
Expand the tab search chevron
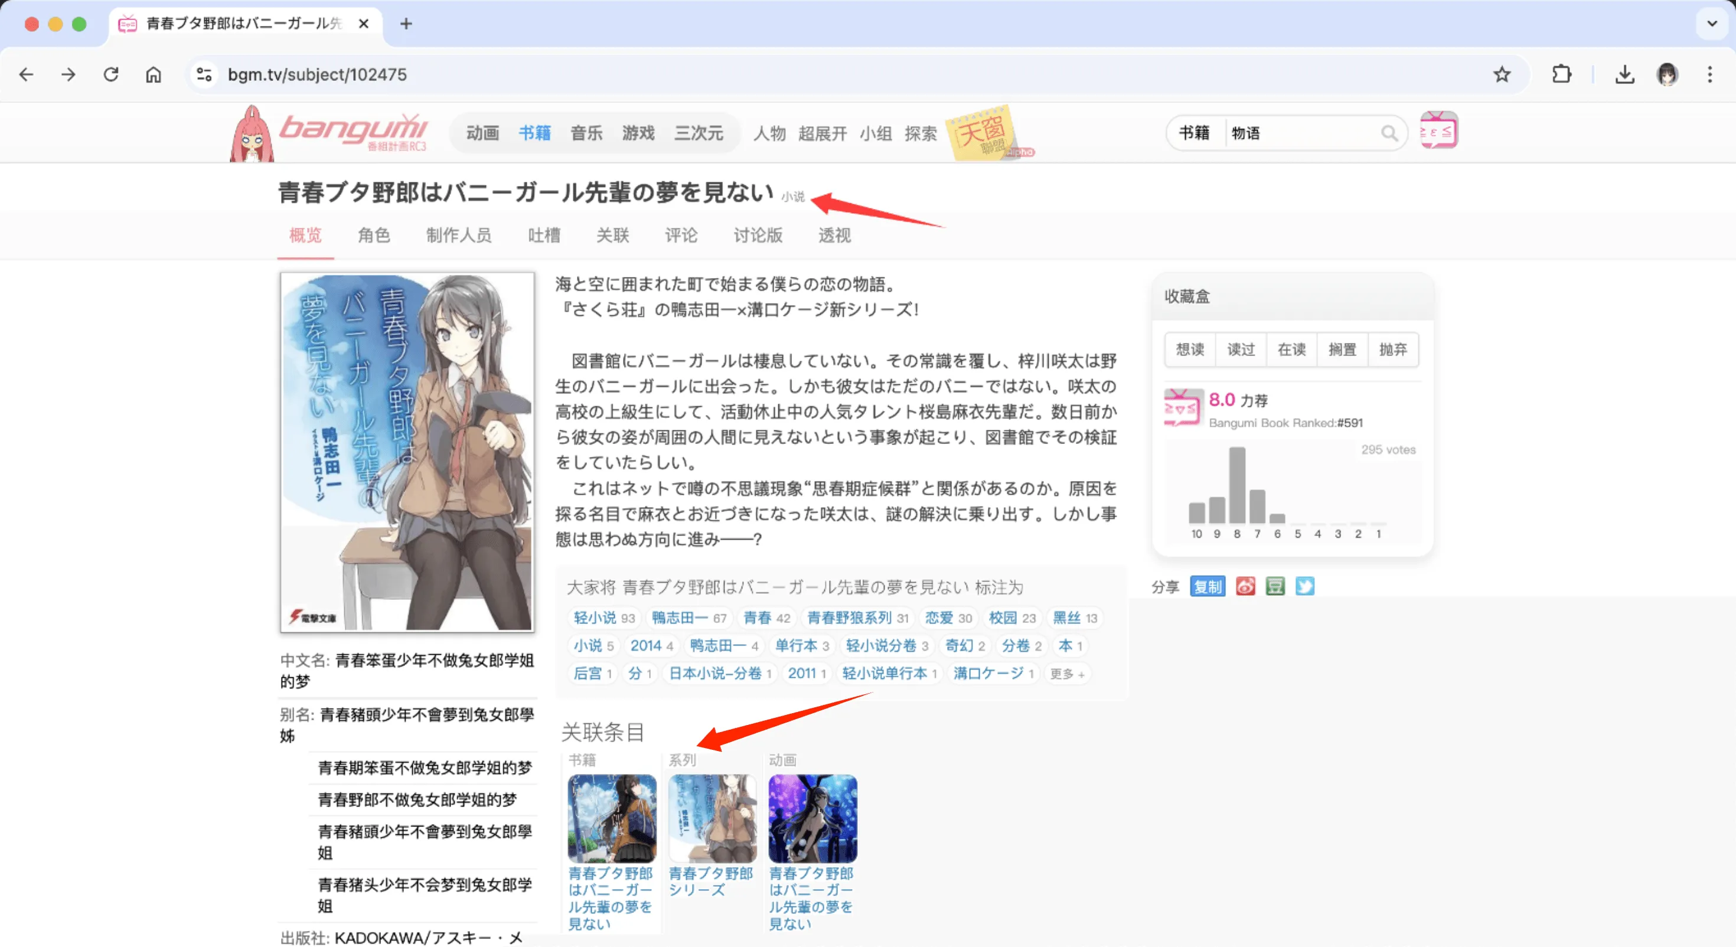click(x=1712, y=24)
